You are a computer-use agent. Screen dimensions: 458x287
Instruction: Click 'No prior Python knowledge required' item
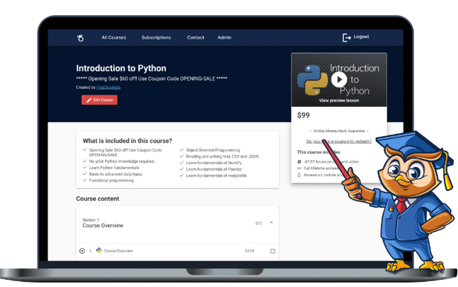[x=121, y=161]
